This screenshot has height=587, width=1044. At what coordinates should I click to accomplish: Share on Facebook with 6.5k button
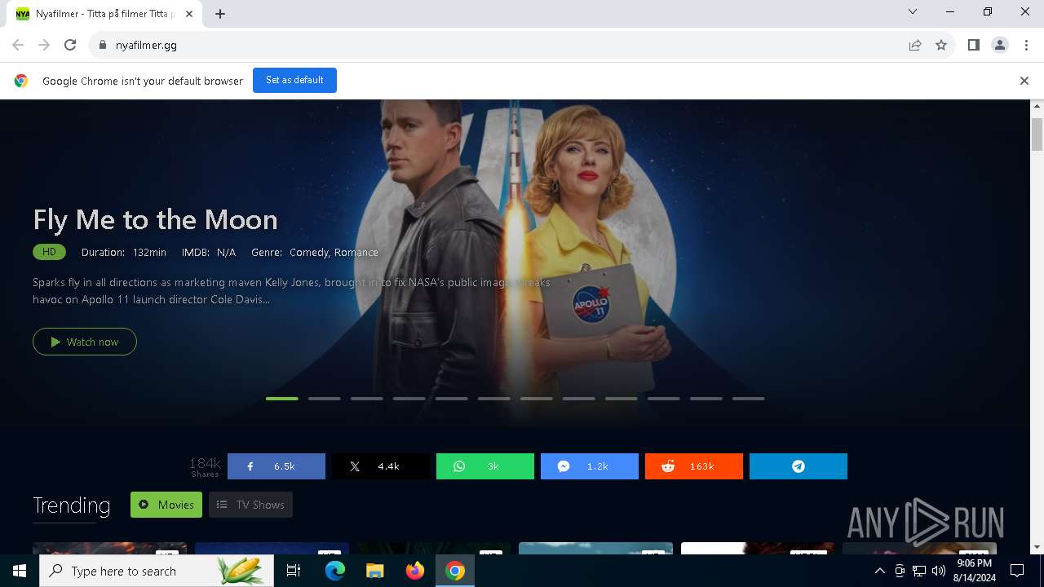(276, 466)
